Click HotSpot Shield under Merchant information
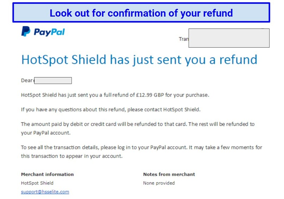 coord(37,183)
